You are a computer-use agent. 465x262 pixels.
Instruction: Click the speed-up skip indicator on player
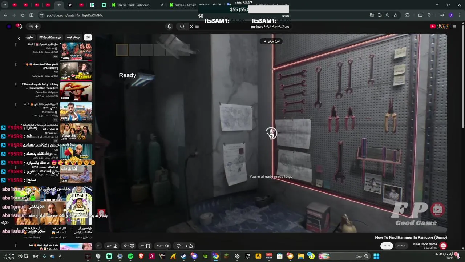[272, 41]
